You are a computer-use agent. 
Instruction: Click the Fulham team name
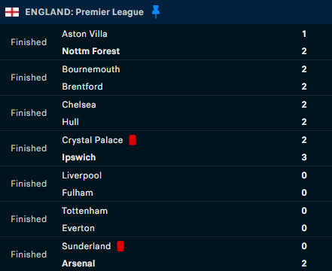(78, 193)
